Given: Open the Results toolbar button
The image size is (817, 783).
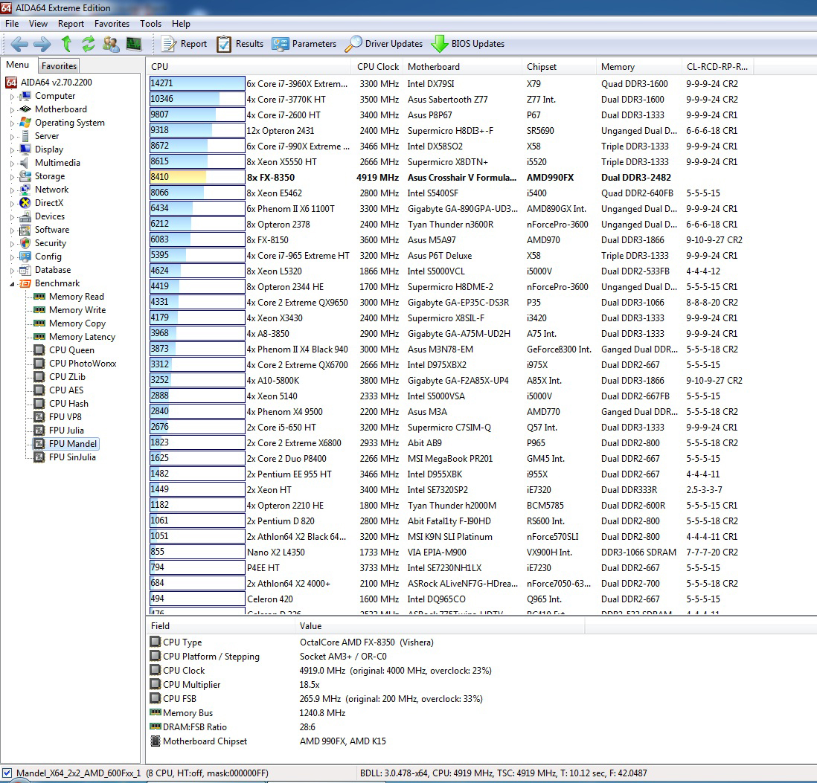Looking at the screenshot, I should (240, 45).
